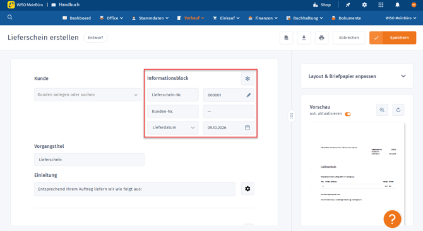The width and height of the screenshot is (423, 231).
Task: Open the Office menu
Action: (x=111, y=18)
